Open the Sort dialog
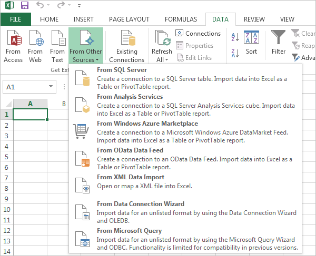Screen dimensions: 316x256 pos(251,43)
